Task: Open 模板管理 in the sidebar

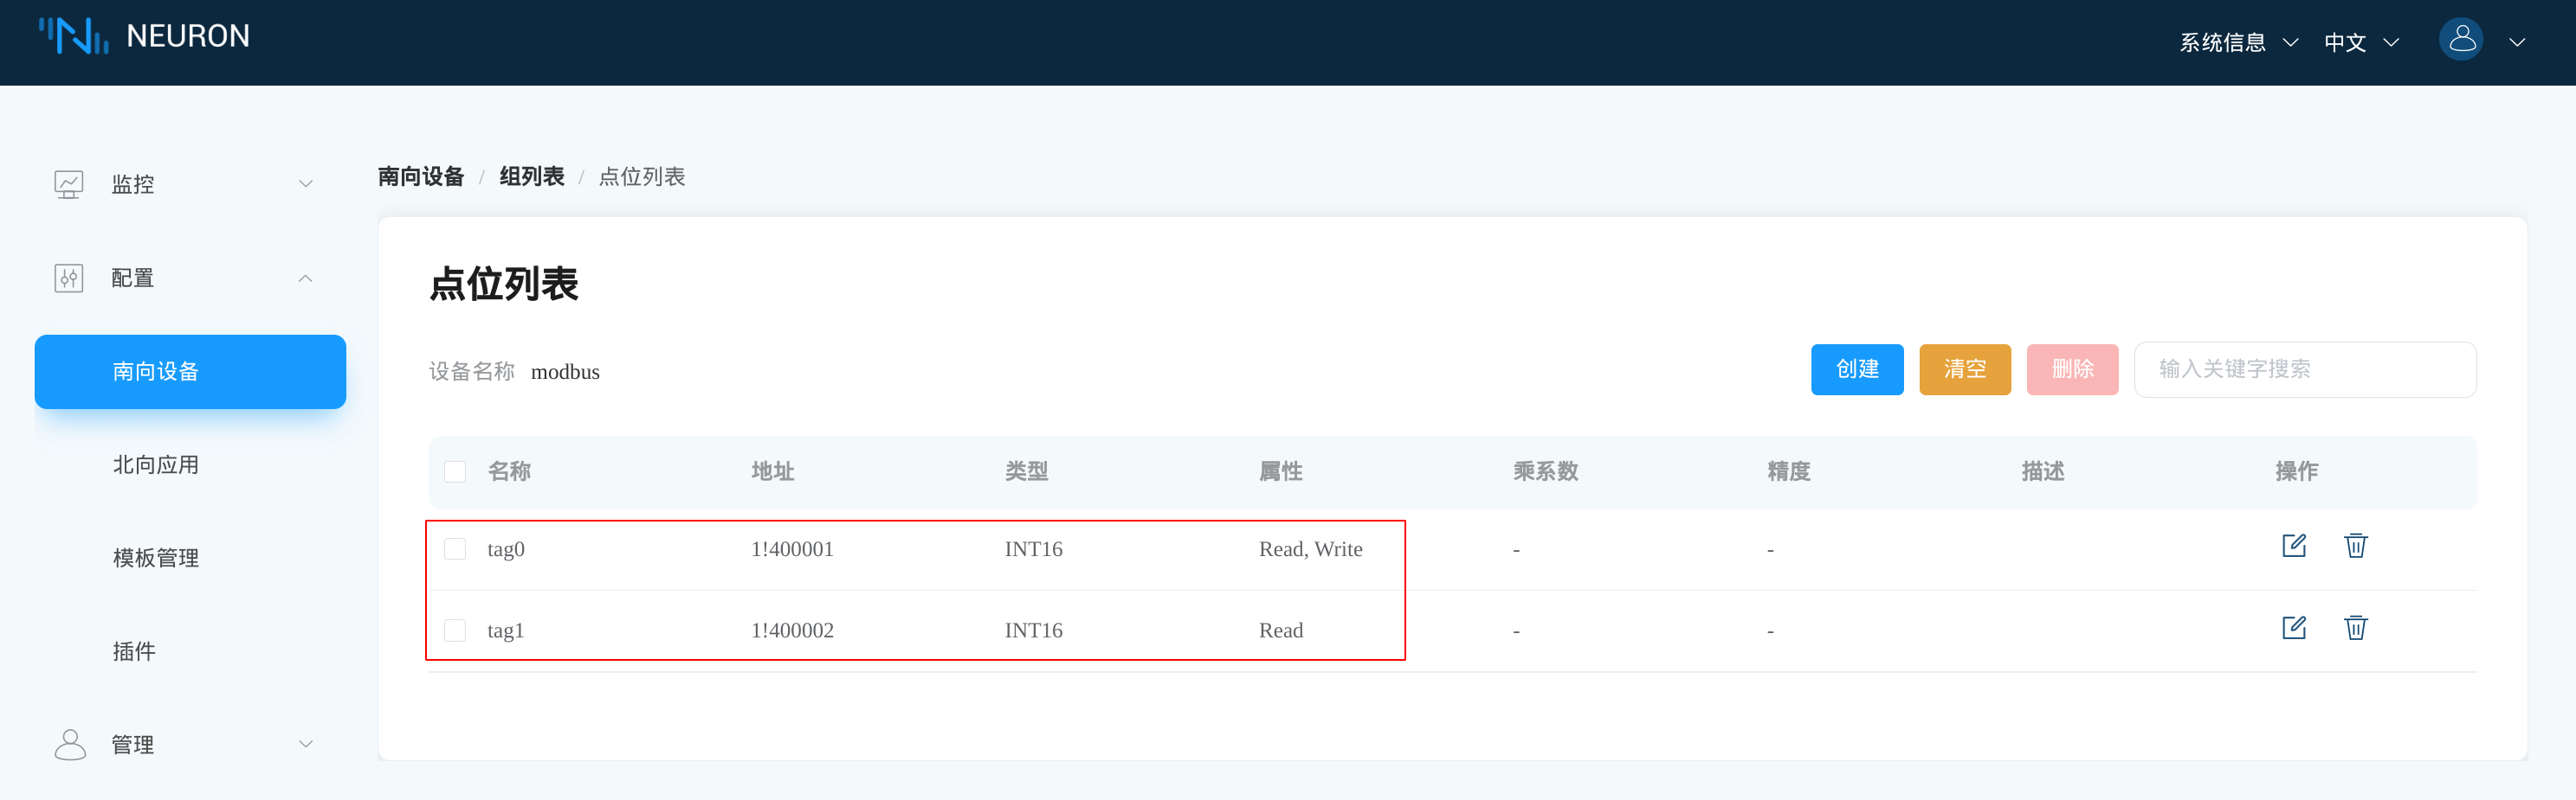Action: tap(156, 559)
